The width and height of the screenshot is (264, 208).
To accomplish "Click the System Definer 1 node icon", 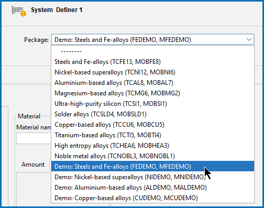I will pyautogui.click(x=18, y=11).
